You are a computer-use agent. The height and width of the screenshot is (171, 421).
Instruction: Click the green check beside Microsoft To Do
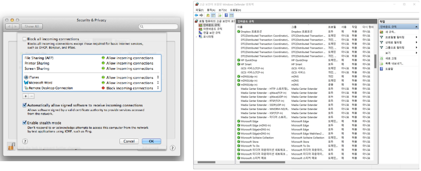[239, 145]
